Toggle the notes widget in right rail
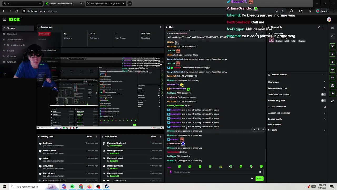This screenshot has height=190, width=337. tap(333, 62)
